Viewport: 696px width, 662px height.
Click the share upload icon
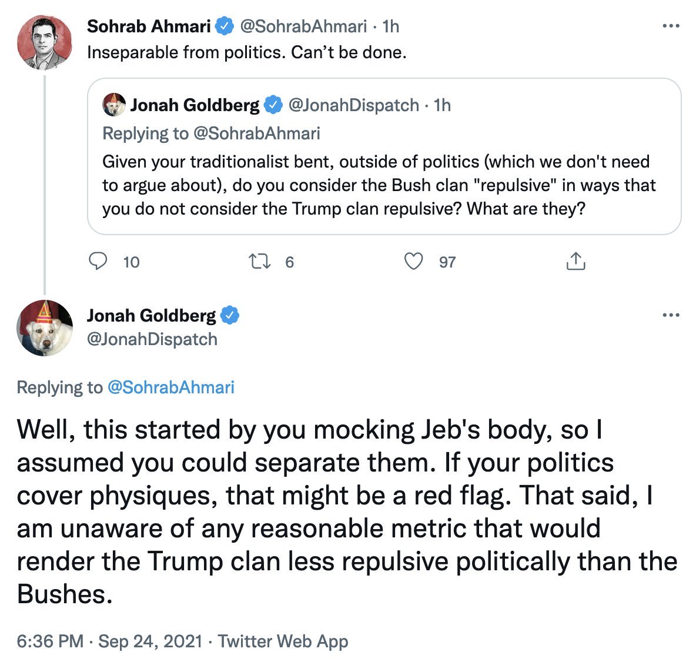click(x=575, y=261)
